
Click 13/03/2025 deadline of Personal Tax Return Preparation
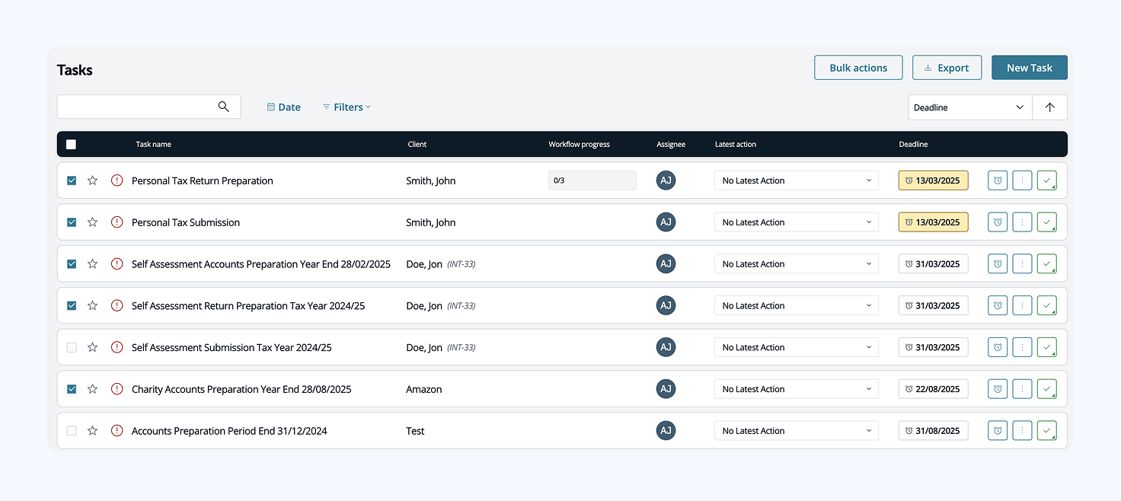934,180
